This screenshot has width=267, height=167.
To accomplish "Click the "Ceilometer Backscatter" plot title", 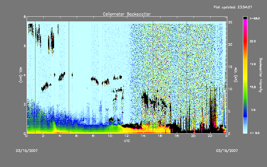I will [x=127, y=14].
